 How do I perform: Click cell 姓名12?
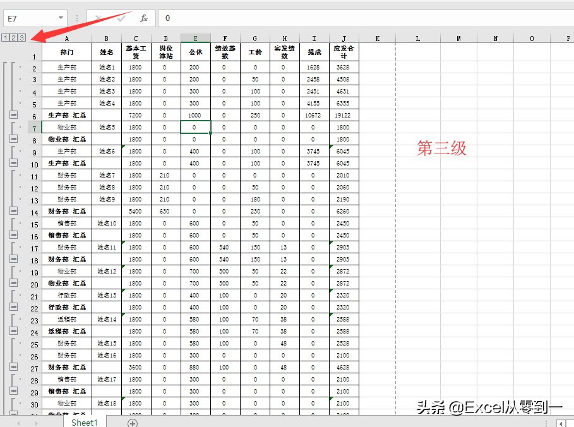click(x=107, y=272)
